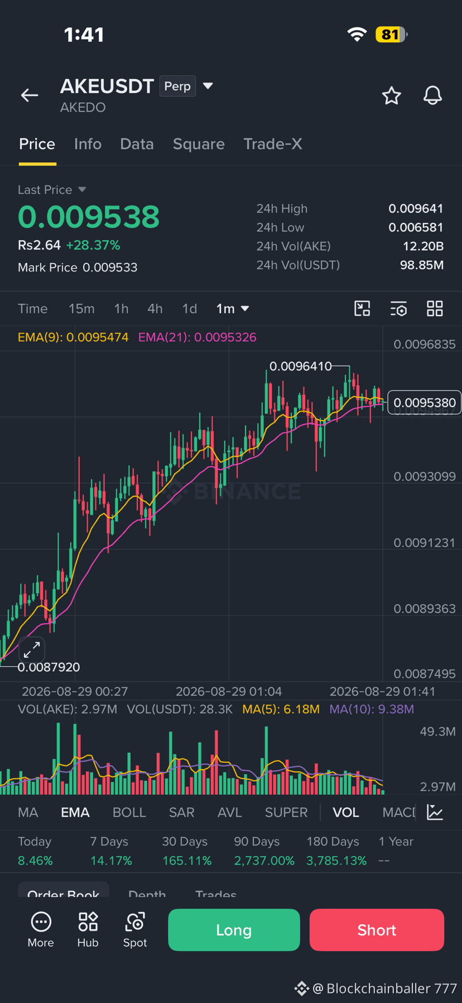The height and width of the screenshot is (1003, 462).
Task: Open price alerts via bell icon
Action: (432, 95)
